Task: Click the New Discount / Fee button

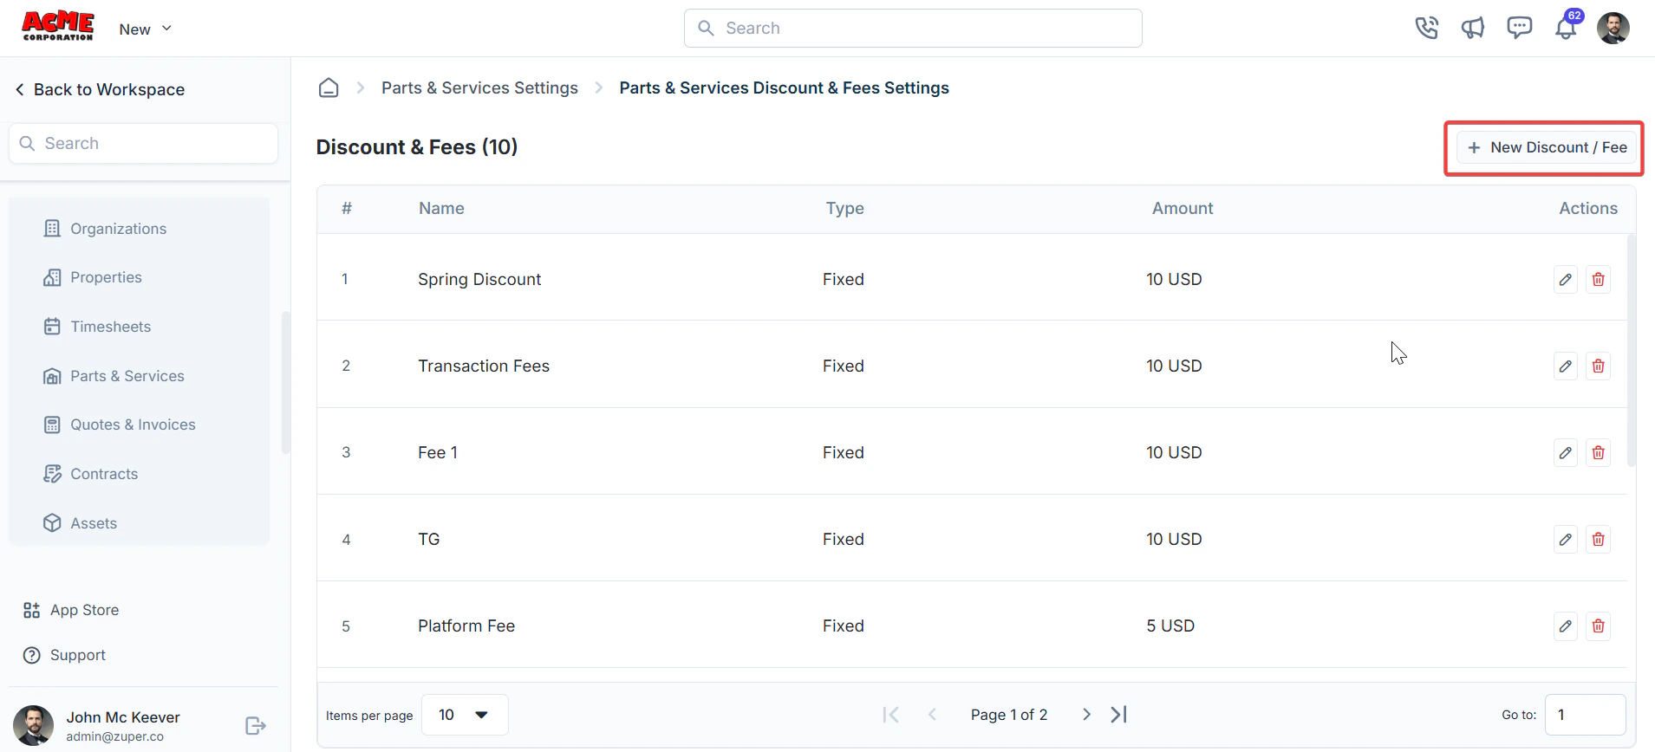Action: pos(1546,147)
